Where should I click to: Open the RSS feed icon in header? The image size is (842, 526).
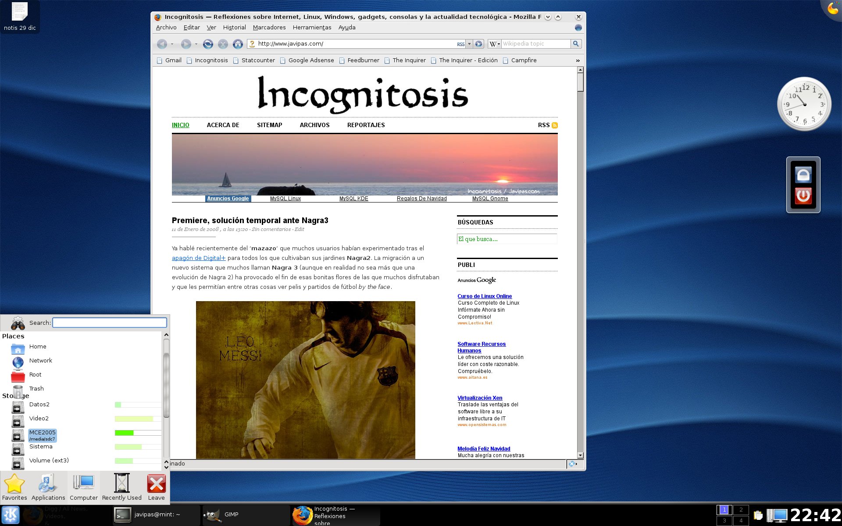pos(555,125)
